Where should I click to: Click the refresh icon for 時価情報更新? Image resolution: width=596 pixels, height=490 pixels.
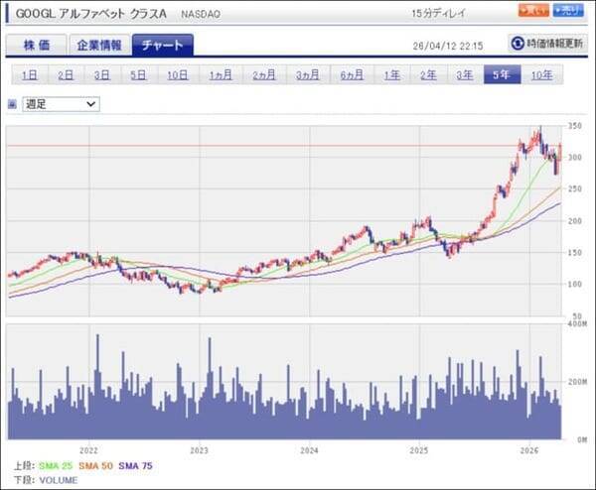click(518, 44)
